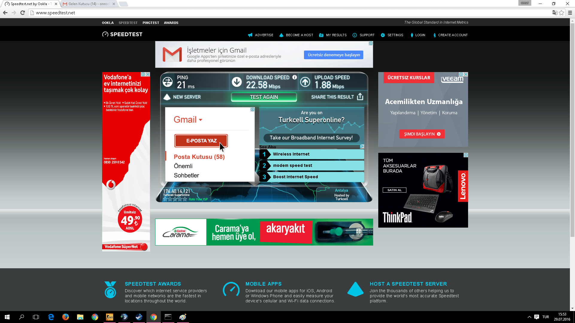Open the Gmail dropdown arrow in ad
The image size is (575, 323).
200,120
